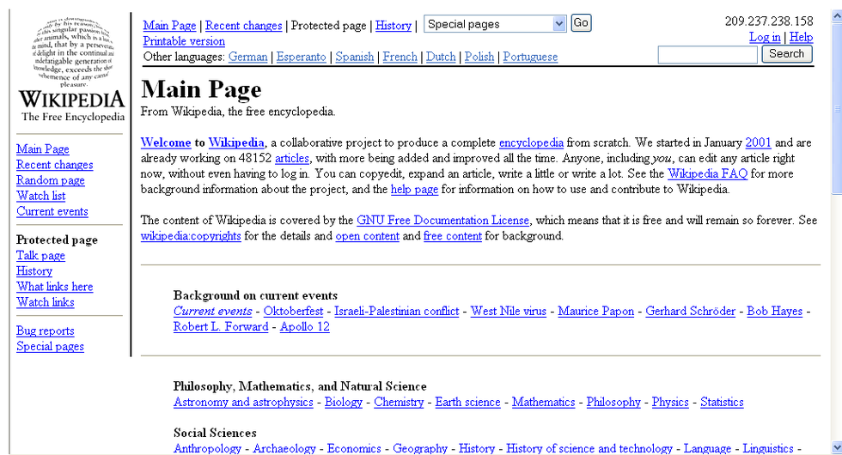Focus the search input field
Image resolution: width=842 pixels, height=455 pixels.
(707, 54)
